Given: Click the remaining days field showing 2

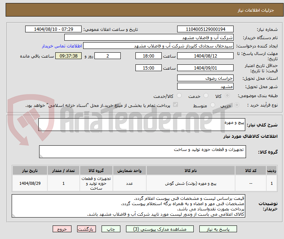Looking at the screenshot, I should click(108, 56).
